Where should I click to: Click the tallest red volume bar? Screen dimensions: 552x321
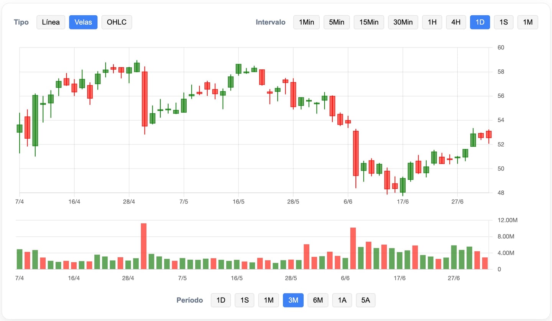(144, 246)
